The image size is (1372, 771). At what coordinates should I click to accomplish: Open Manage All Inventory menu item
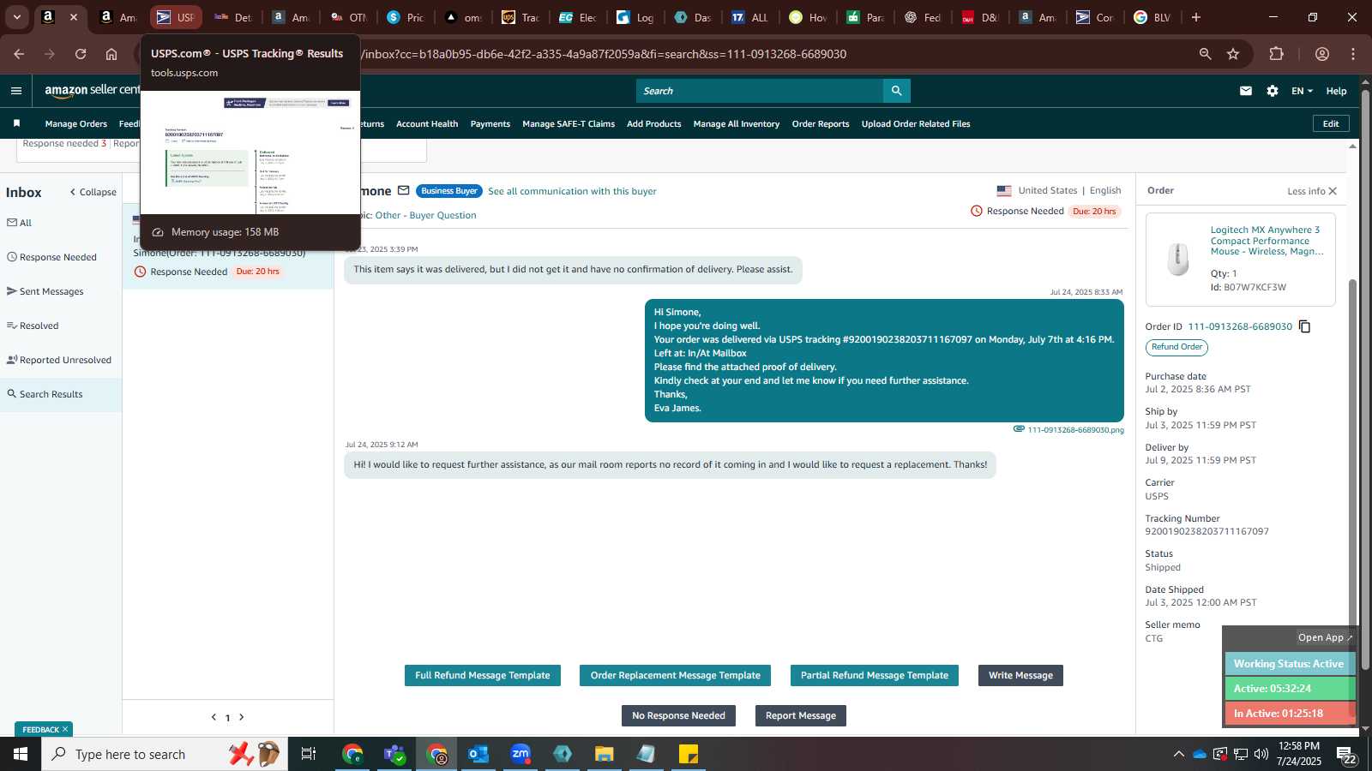pyautogui.click(x=737, y=124)
